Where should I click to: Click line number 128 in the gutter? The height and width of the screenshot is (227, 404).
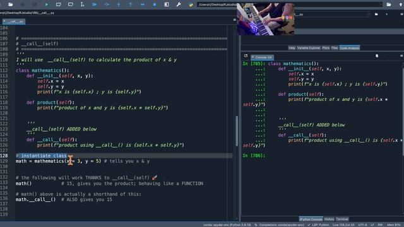point(4,156)
